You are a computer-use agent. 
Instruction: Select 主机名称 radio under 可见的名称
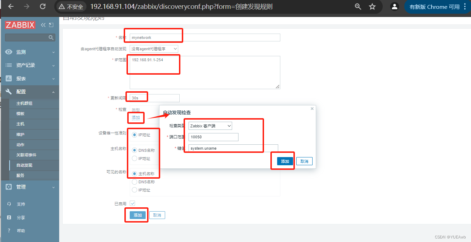coord(134,174)
